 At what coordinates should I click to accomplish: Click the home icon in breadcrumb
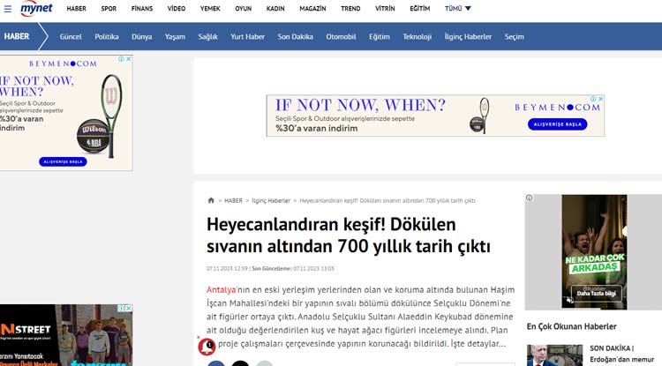click(210, 200)
